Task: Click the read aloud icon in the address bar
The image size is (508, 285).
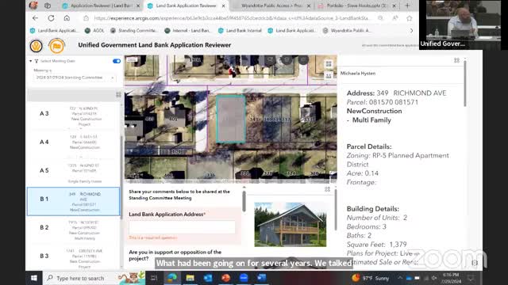Action: [395, 18]
